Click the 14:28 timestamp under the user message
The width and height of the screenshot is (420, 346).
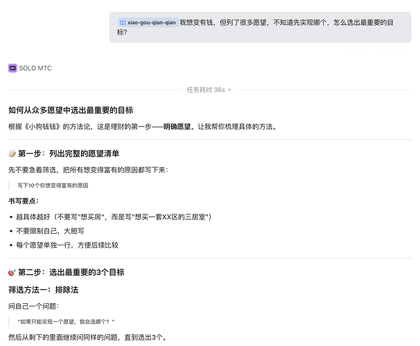(x=358, y=52)
